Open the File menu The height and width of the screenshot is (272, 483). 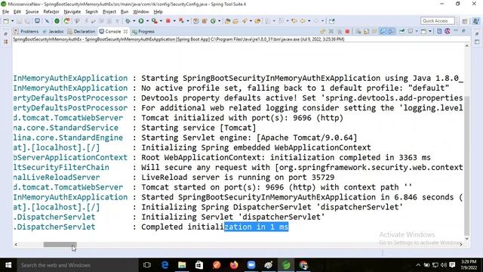coord(5,12)
